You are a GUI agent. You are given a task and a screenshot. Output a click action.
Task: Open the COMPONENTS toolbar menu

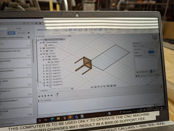pyautogui.click(x=56, y=33)
